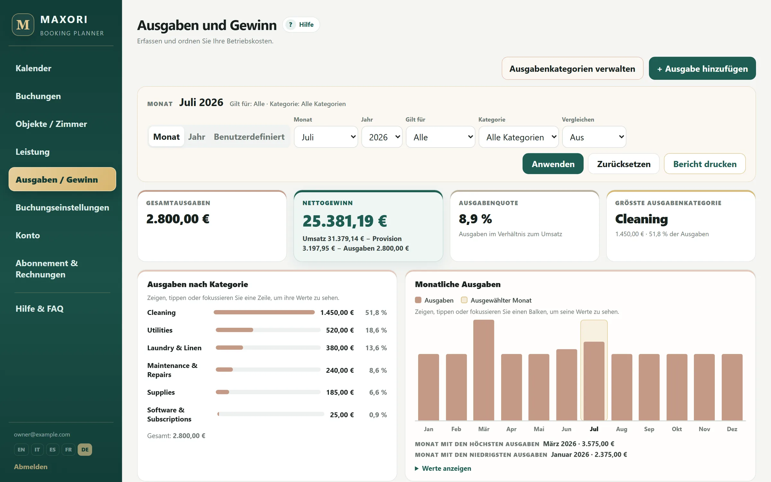Click Zurücksetzen to reset filters
771x482 pixels.
[x=624, y=164]
